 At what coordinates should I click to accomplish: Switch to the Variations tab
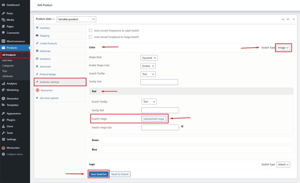[45, 59]
